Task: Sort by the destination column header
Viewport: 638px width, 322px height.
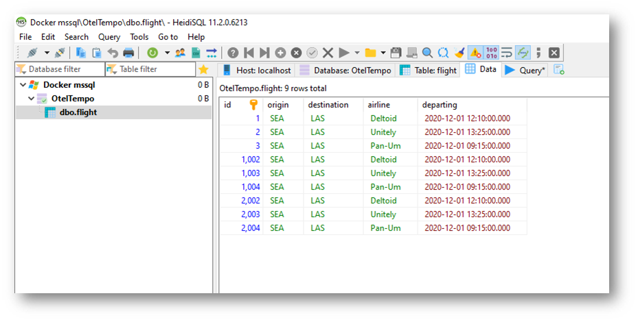Action: [x=333, y=105]
